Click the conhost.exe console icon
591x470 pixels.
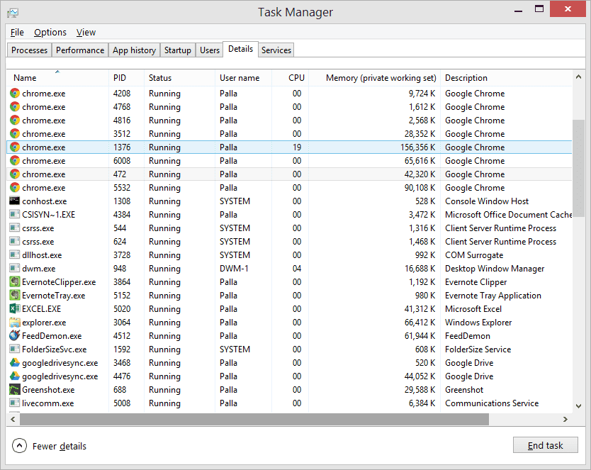tap(15, 201)
